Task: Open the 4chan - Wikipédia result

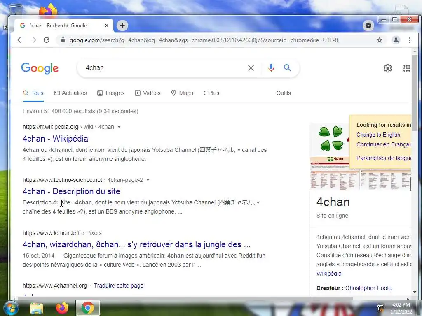Action: [56, 139]
